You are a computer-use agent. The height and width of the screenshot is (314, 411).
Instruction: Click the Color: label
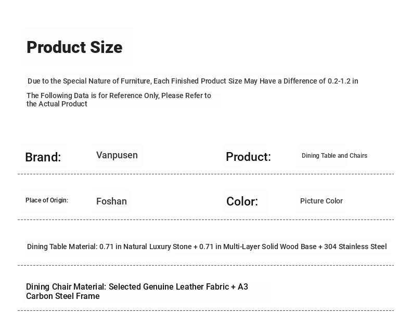[242, 201]
